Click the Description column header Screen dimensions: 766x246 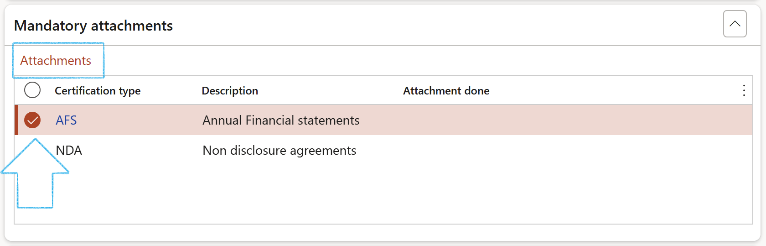pyautogui.click(x=230, y=91)
